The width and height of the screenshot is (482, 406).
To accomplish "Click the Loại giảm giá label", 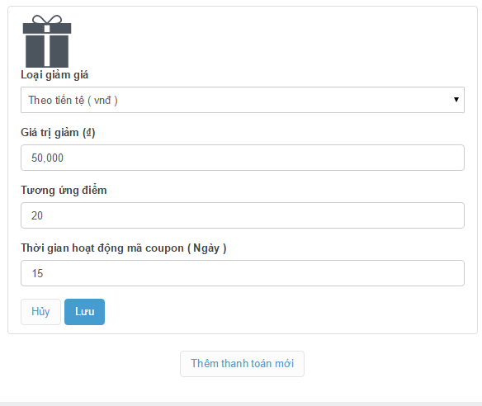I will coord(54,75).
